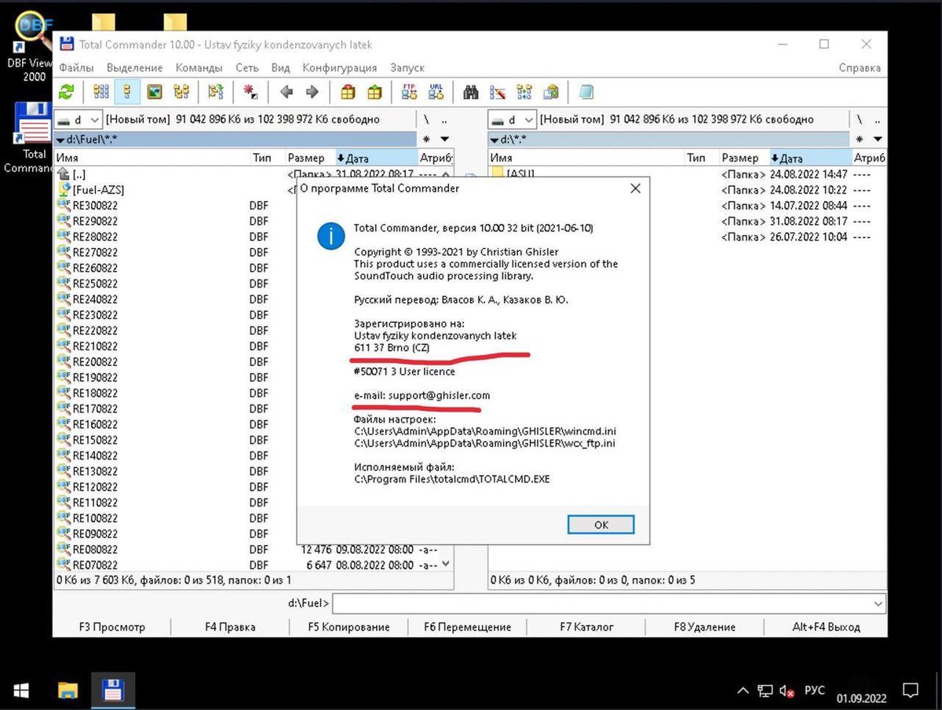Open the FTP connect toolbar icon
This screenshot has width=942, height=710.
[x=410, y=92]
